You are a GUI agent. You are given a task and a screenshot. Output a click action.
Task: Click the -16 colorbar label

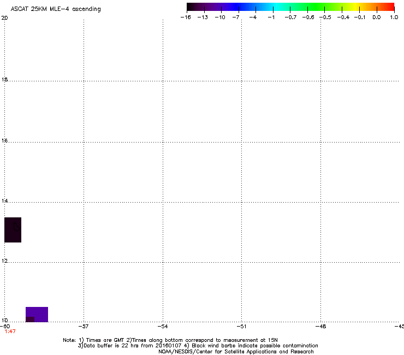[x=186, y=17]
